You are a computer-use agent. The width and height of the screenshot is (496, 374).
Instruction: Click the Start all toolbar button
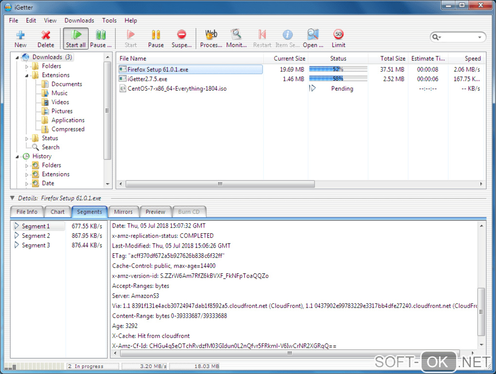tap(75, 38)
